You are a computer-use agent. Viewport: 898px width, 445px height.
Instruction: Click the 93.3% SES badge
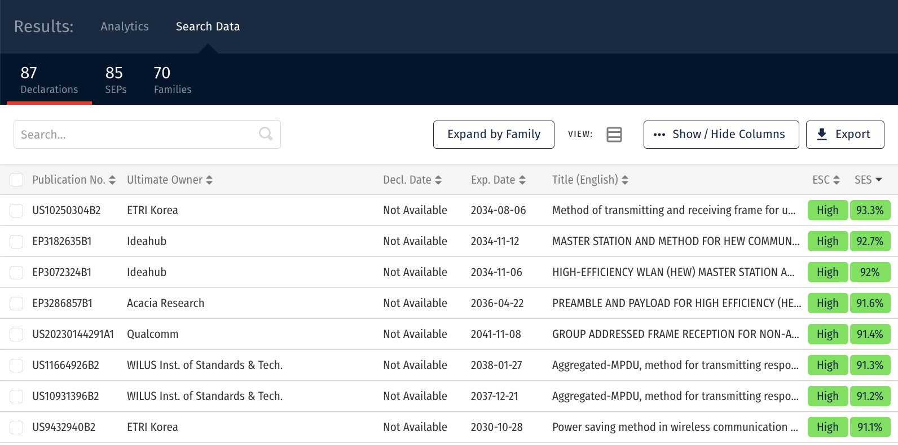(870, 210)
